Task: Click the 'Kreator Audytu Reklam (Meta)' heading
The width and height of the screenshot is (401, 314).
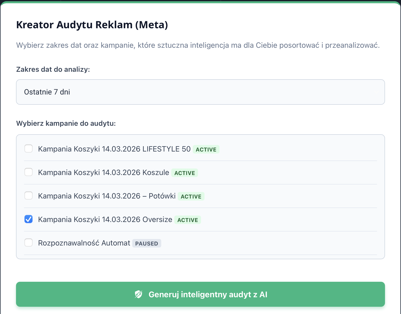Action: 92,25
